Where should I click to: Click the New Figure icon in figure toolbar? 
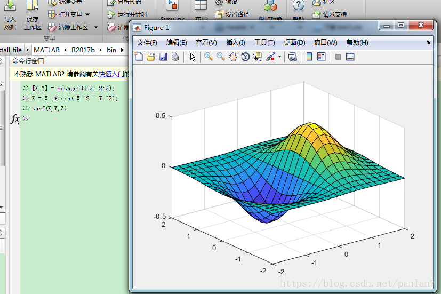tap(139, 57)
